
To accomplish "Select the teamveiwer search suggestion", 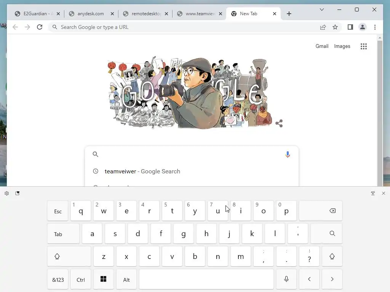I will pyautogui.click(x=192, y=171).
